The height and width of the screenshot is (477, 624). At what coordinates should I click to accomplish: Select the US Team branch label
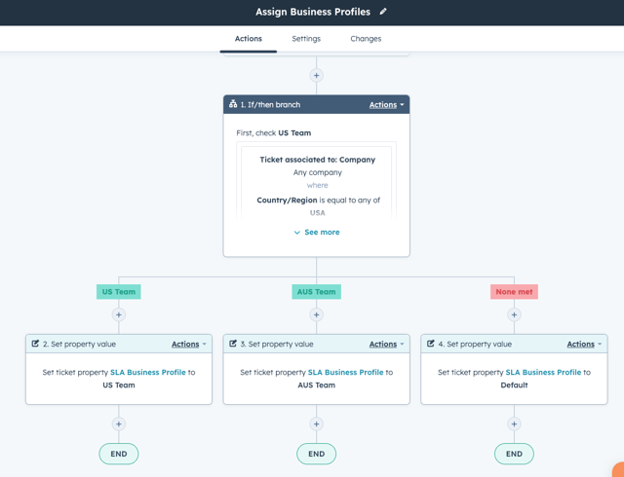tap(119, 292)
